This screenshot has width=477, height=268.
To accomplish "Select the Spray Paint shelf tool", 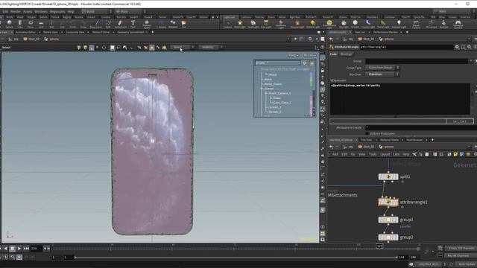I will click(121, 24).
